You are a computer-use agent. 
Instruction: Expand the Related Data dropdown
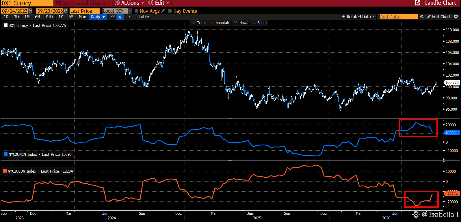coord(358,17)
